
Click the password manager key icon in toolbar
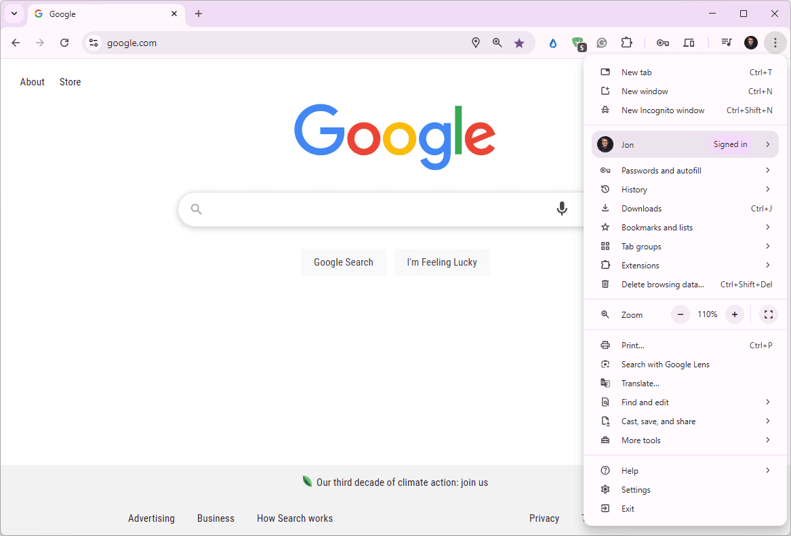pos(663,43)
